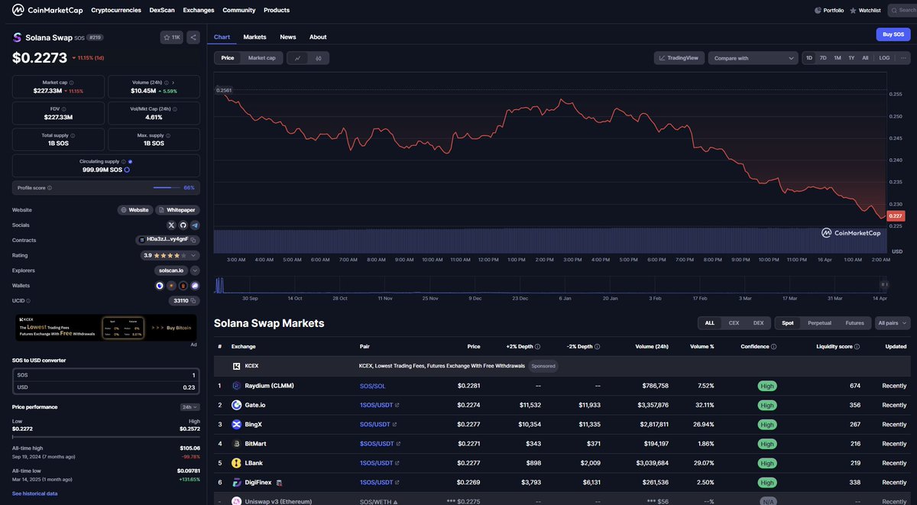Viewport: 917px width, 505px height.
Task: Open the Exchanges menu
Action: tap(199, 10)
